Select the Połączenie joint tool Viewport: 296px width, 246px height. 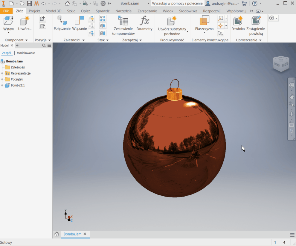(x=62, y=21)
